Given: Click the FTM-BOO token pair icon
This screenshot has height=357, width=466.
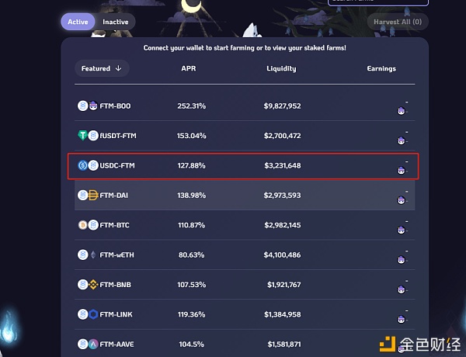Looking at the screenshot, I should coord(88,106).
